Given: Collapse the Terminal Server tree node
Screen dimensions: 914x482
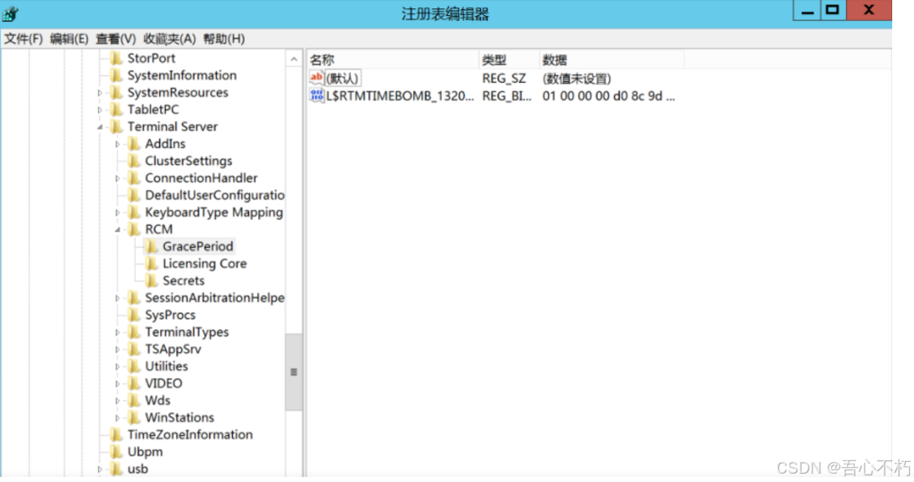Looking at the screenshot, I should (100, 127).
